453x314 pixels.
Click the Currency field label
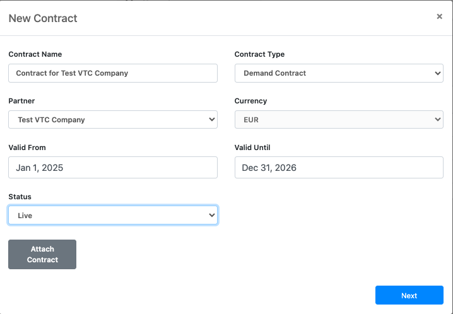point(250,101)
